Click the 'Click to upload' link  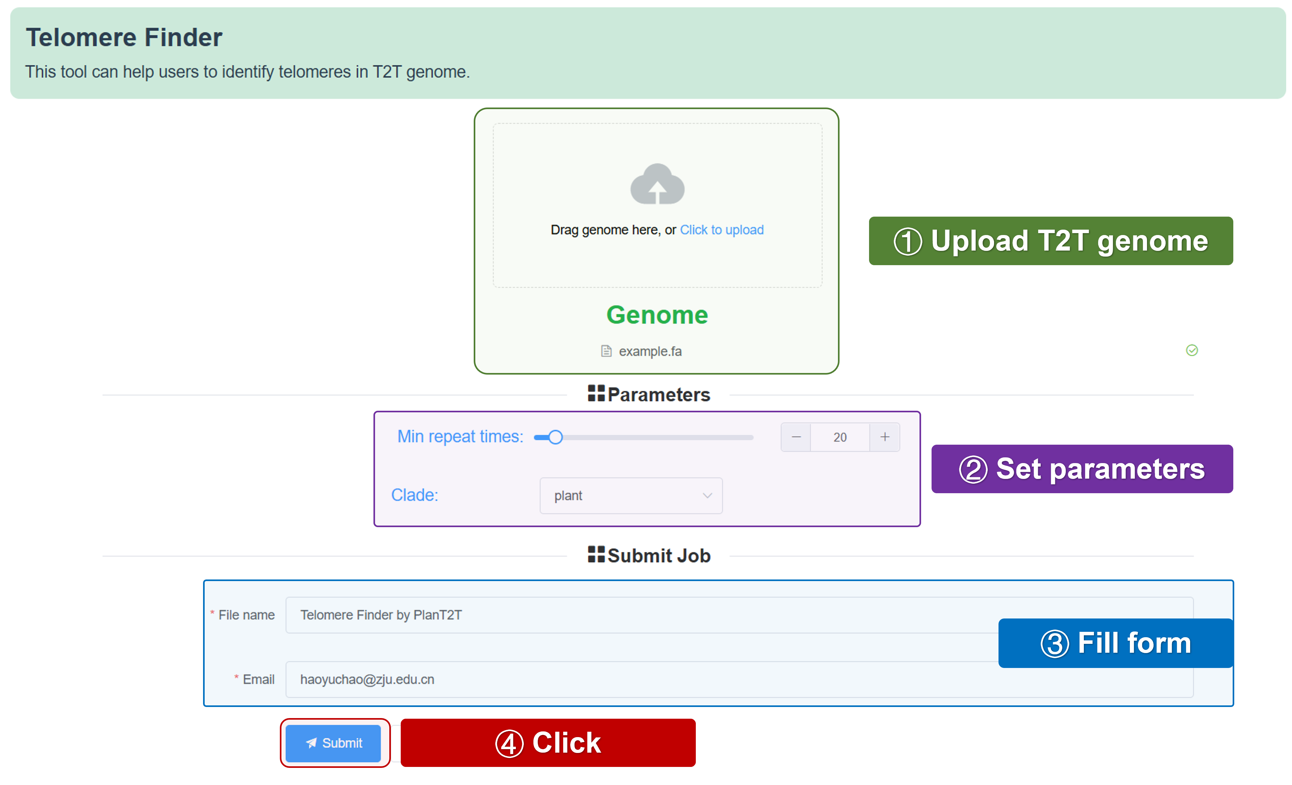(722, 230)
